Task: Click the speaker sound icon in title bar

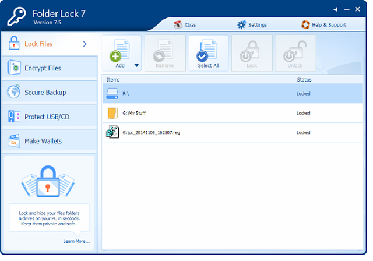Action: click(x=336, y=9)
